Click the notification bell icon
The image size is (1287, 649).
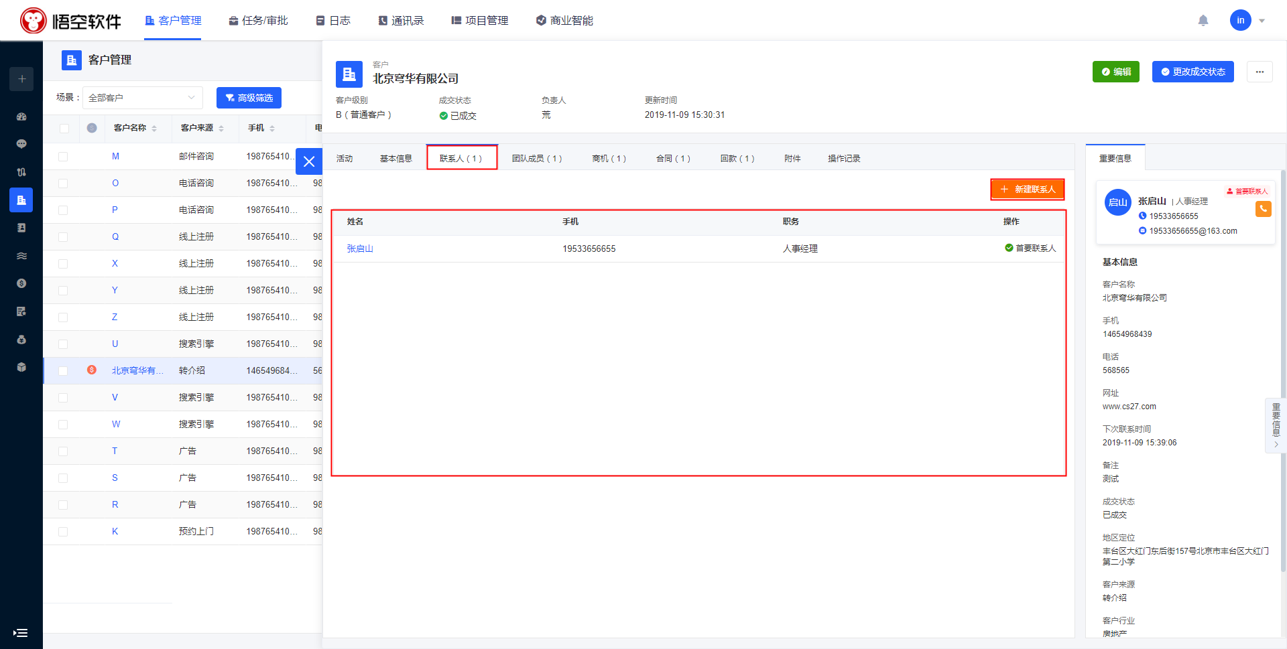1203,21
